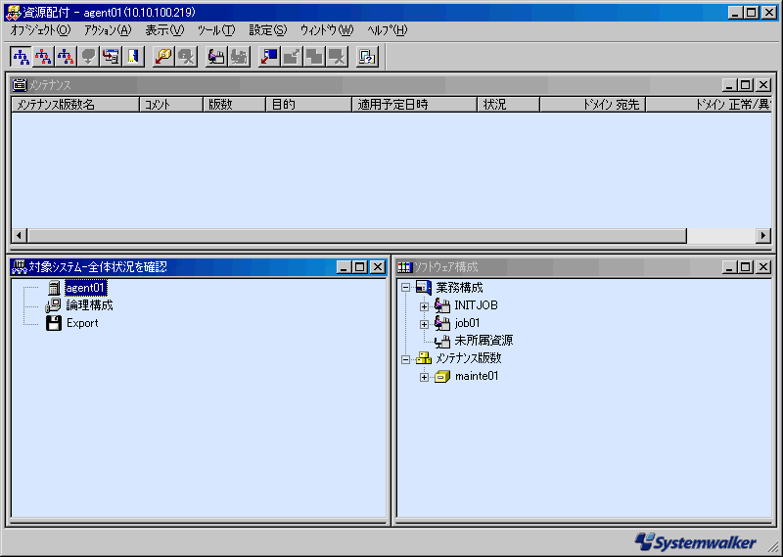Click the right arrow of maintenance scrollbar
783x557 pixels.
pyautogui.click(x=763, y=235)
